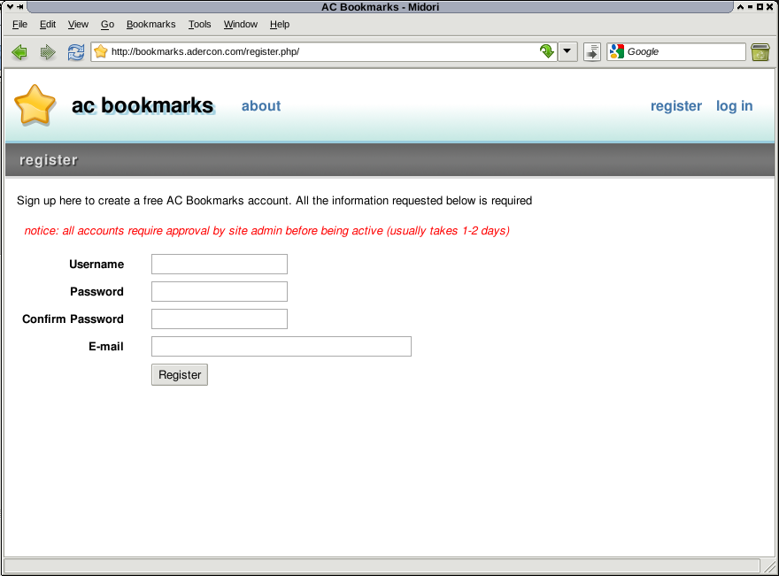The width and height of the screenshot is (779, 576).
Task: Open the Go menu
Action: (x=106, y=24)
